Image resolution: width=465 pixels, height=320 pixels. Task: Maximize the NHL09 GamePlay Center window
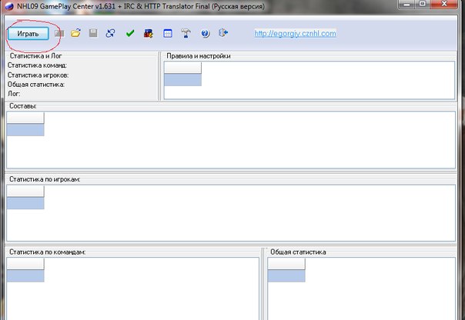click(x=423, y=4)
